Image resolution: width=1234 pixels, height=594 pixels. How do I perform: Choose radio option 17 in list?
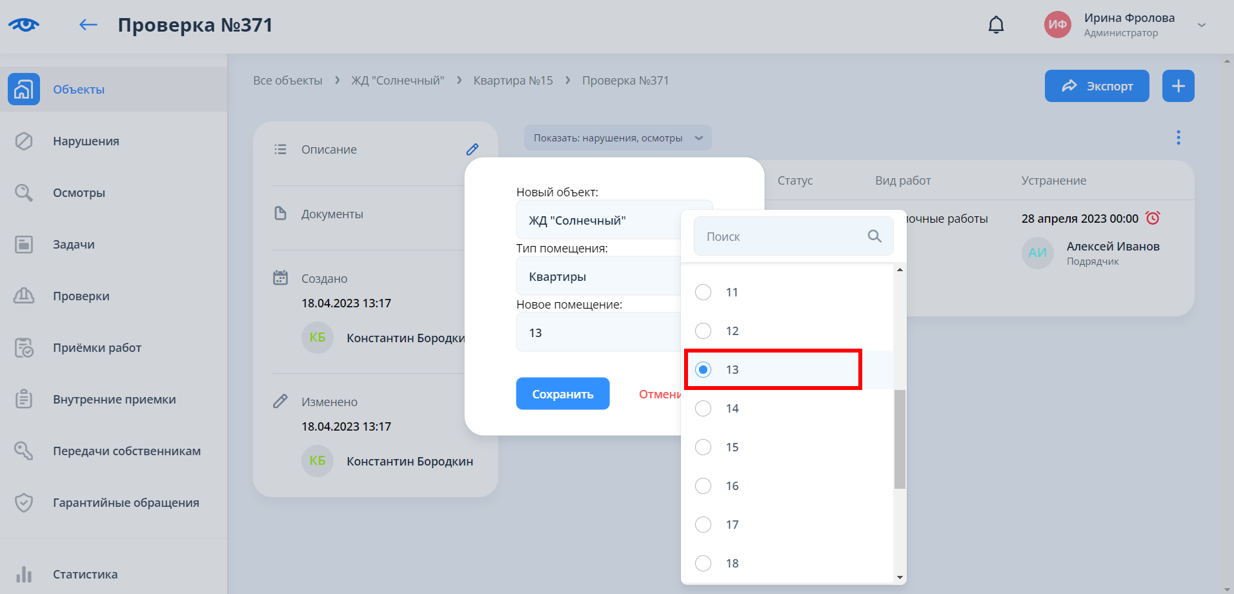pos(703,524)
